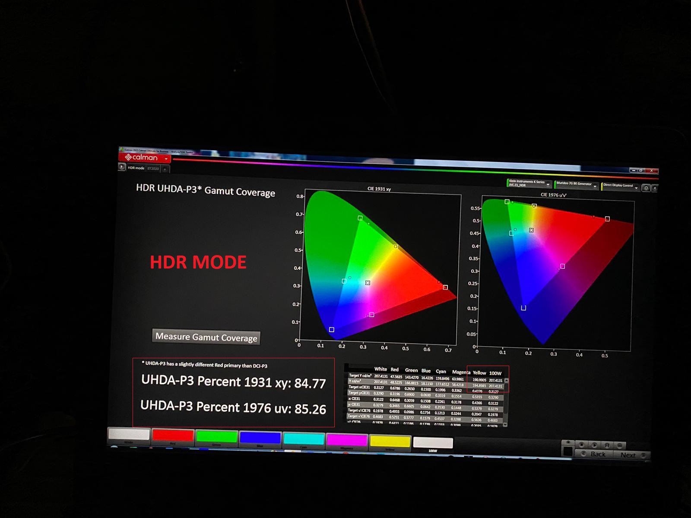Click the Blue column header in data table

[x=426, y=371]
